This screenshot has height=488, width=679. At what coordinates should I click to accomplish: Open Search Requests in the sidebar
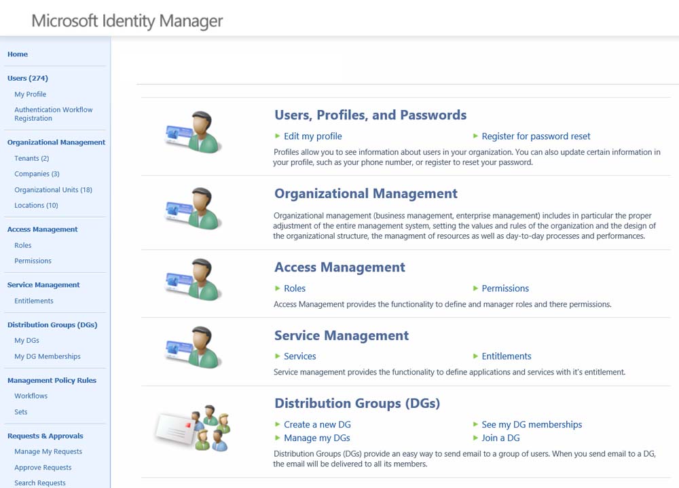(40, 483)
